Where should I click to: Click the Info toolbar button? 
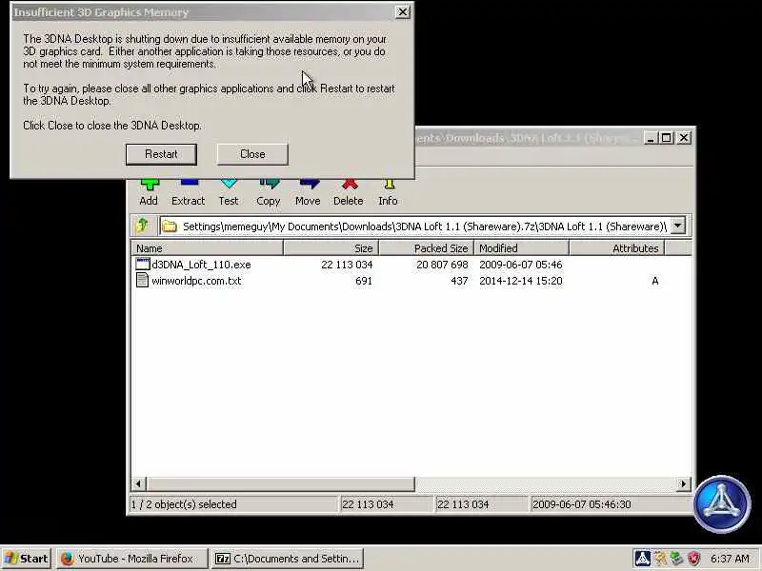tap(388, 193)
